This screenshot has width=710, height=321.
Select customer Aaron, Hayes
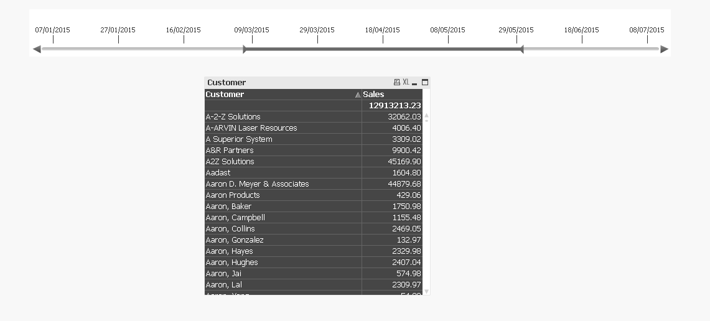283,251
